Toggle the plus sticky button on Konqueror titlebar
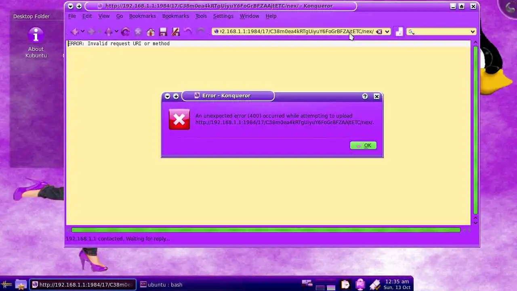The width and height of the screenshot is (517, 291). pos(79,6)
